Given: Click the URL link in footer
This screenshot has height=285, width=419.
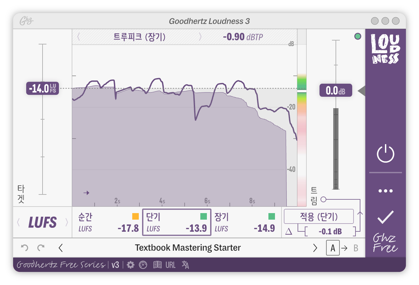Looking at the screenshot, I should pos(171,265).
